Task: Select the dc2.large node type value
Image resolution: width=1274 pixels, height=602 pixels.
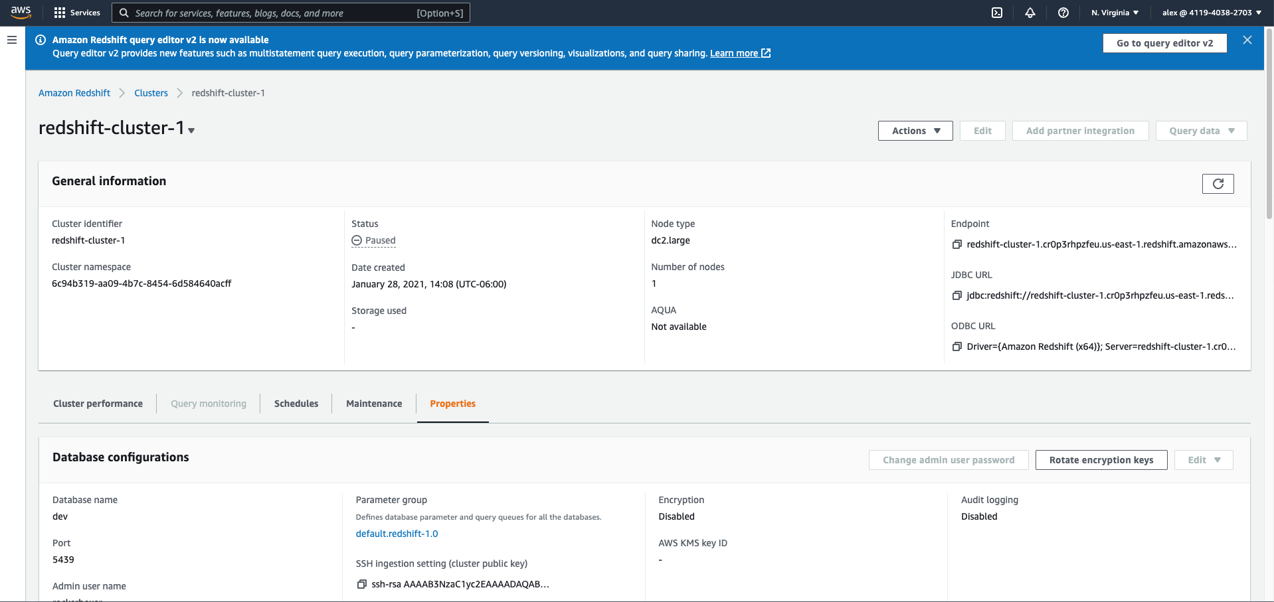Action: click(x=671, y=240)
